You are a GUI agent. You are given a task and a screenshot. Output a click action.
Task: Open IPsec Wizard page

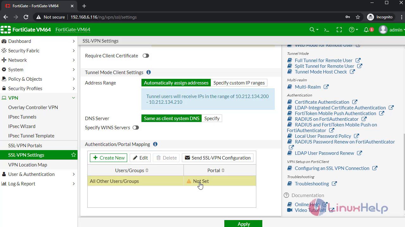click(x=22, y=126)
